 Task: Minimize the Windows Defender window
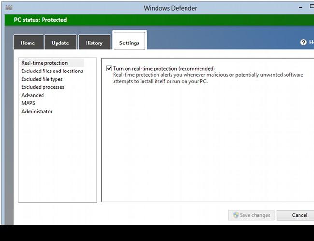[x=300, y=7]
